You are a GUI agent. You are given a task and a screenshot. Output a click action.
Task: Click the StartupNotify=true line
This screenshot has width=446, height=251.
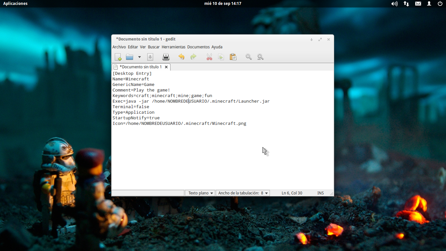pos(136,118)
